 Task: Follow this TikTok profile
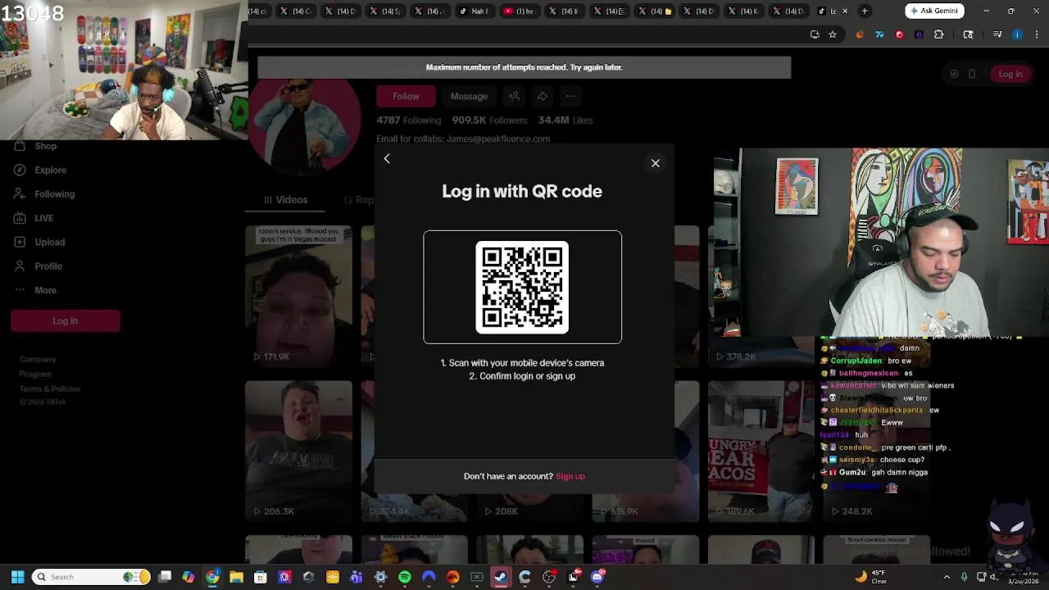406,96
